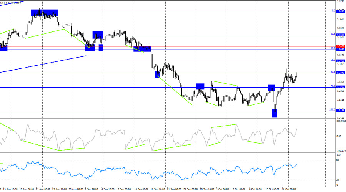Click the 14 Sep 00:00 date label
Image resolution: width=346 pixels, height=192 pixels.
(141, 189)
